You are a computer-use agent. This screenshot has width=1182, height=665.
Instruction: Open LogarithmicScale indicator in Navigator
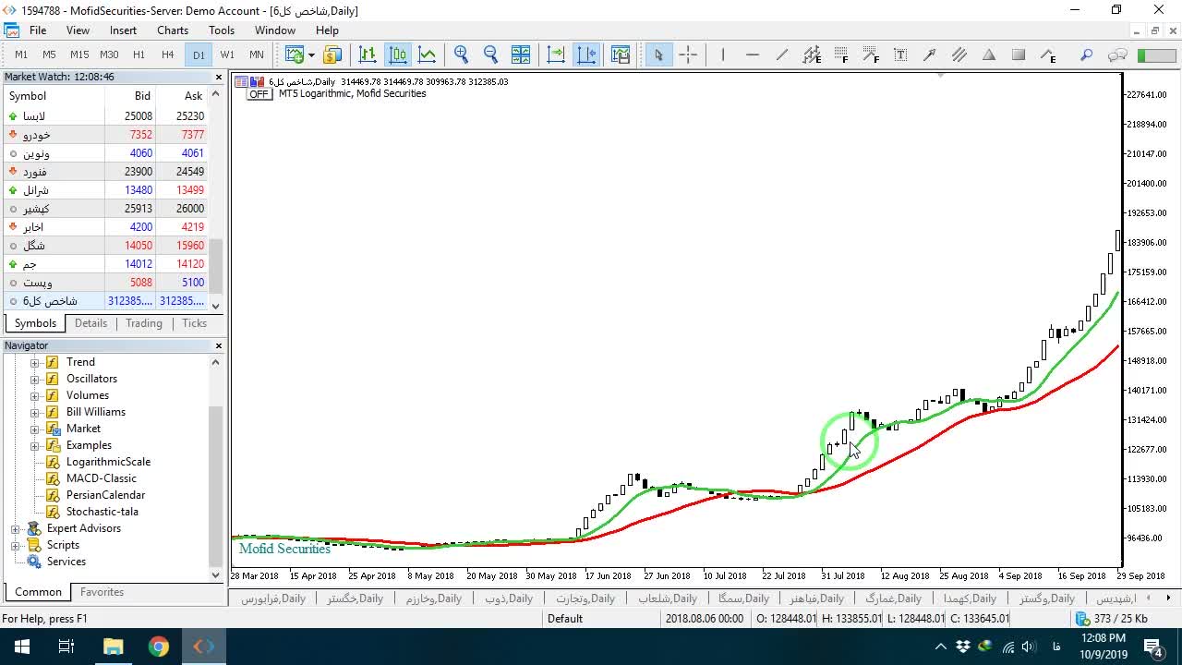pos(108,462)
